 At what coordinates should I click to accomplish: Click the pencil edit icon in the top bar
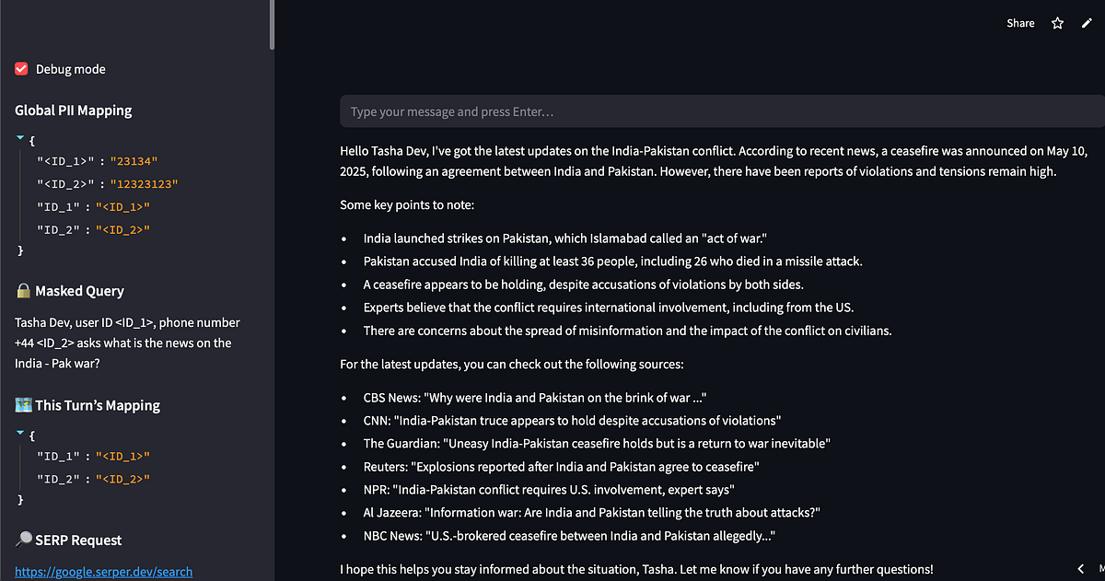point(1087,22)
